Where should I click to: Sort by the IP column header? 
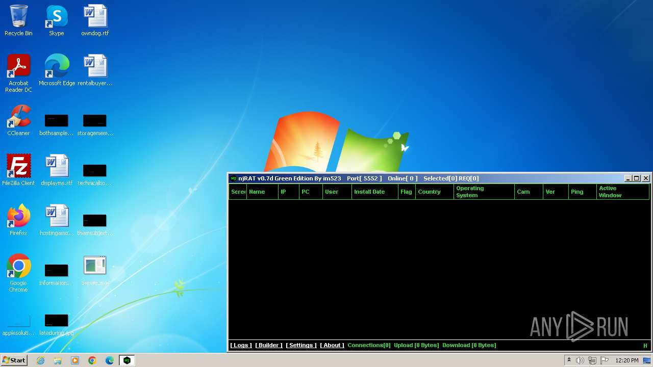point(289,192)
